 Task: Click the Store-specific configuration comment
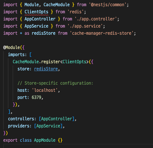click(x=55, y=83)
